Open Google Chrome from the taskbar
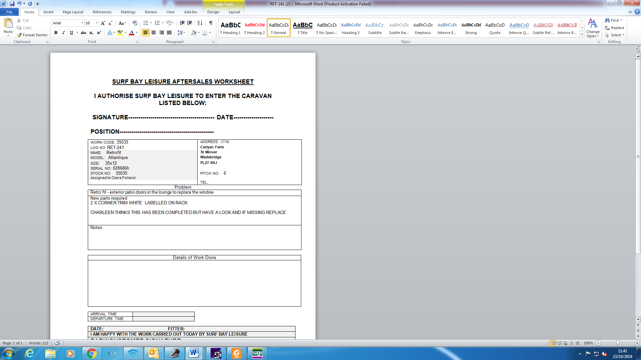Screen dimensions: 641x360 (x=91, y=353)
